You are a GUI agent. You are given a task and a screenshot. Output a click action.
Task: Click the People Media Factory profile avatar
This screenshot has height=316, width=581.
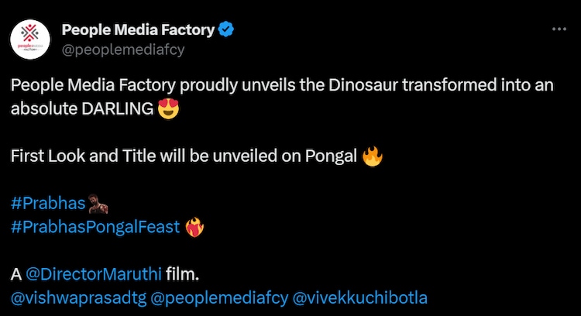tap(32, 39)
